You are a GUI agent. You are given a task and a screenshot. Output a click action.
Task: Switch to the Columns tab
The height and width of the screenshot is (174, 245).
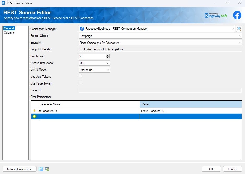(9, 33)
